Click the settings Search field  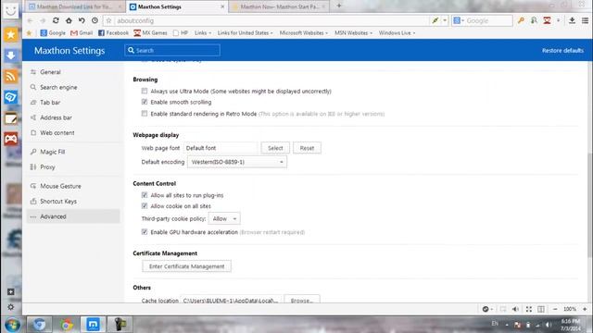point(172,50)
